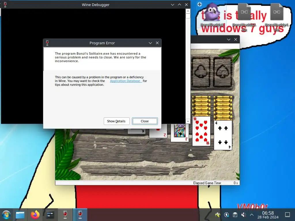Click the clubs foundation slot in Solitaire
Image resolution: width=295 pixels, height=221 pixels.
201,72
